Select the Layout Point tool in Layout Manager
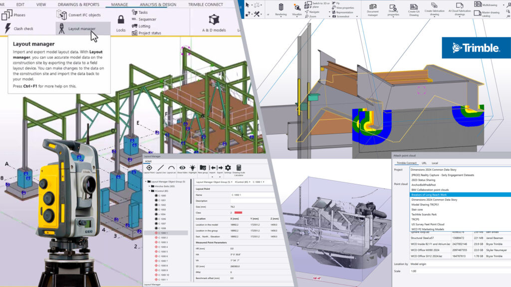511x287 pixels. coord(149,167)
